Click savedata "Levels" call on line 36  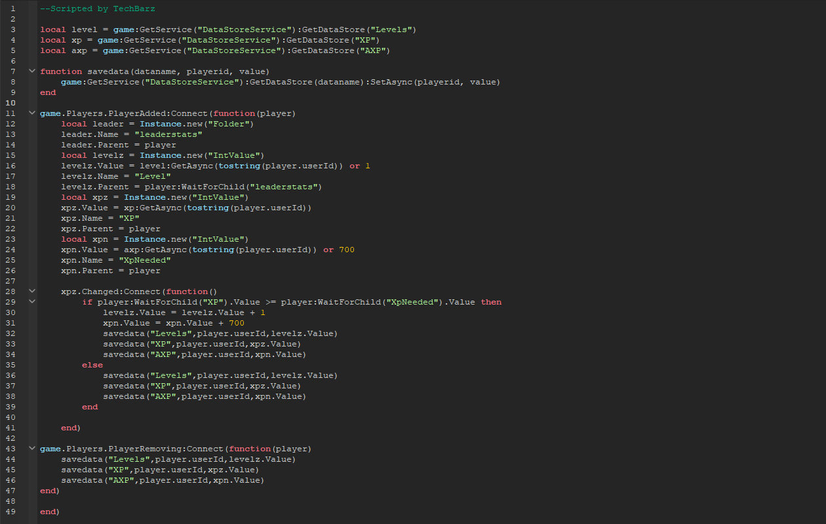pyautogui.click(x=220, y=376)
